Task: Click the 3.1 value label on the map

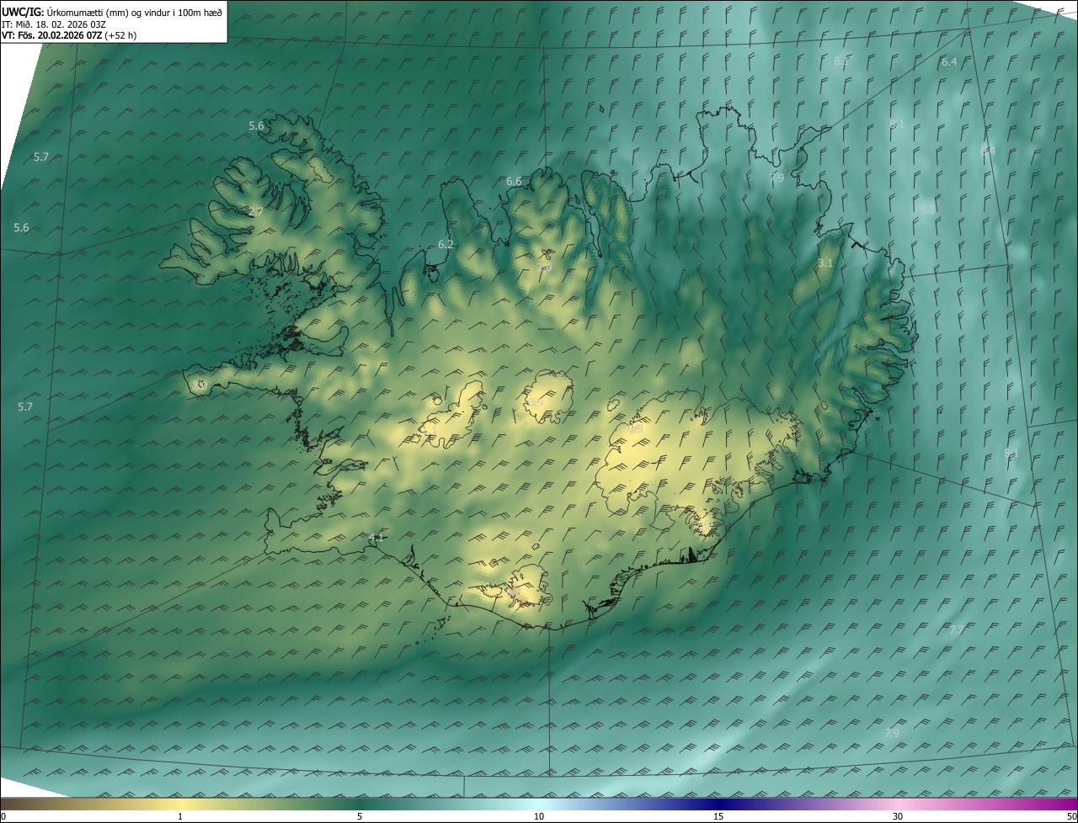Action: (825, 263)
